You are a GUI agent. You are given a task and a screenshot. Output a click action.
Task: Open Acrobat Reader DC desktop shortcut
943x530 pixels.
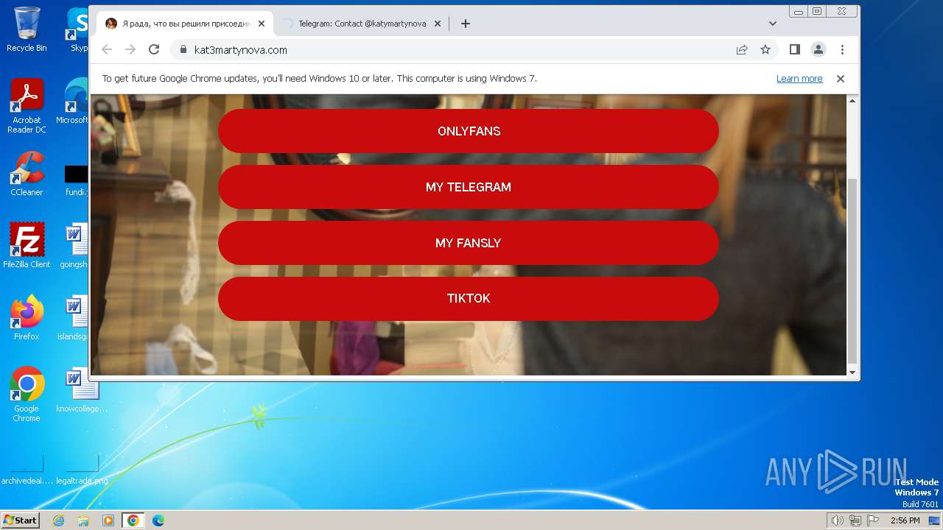pyautogui.click(x=27, y=106)
